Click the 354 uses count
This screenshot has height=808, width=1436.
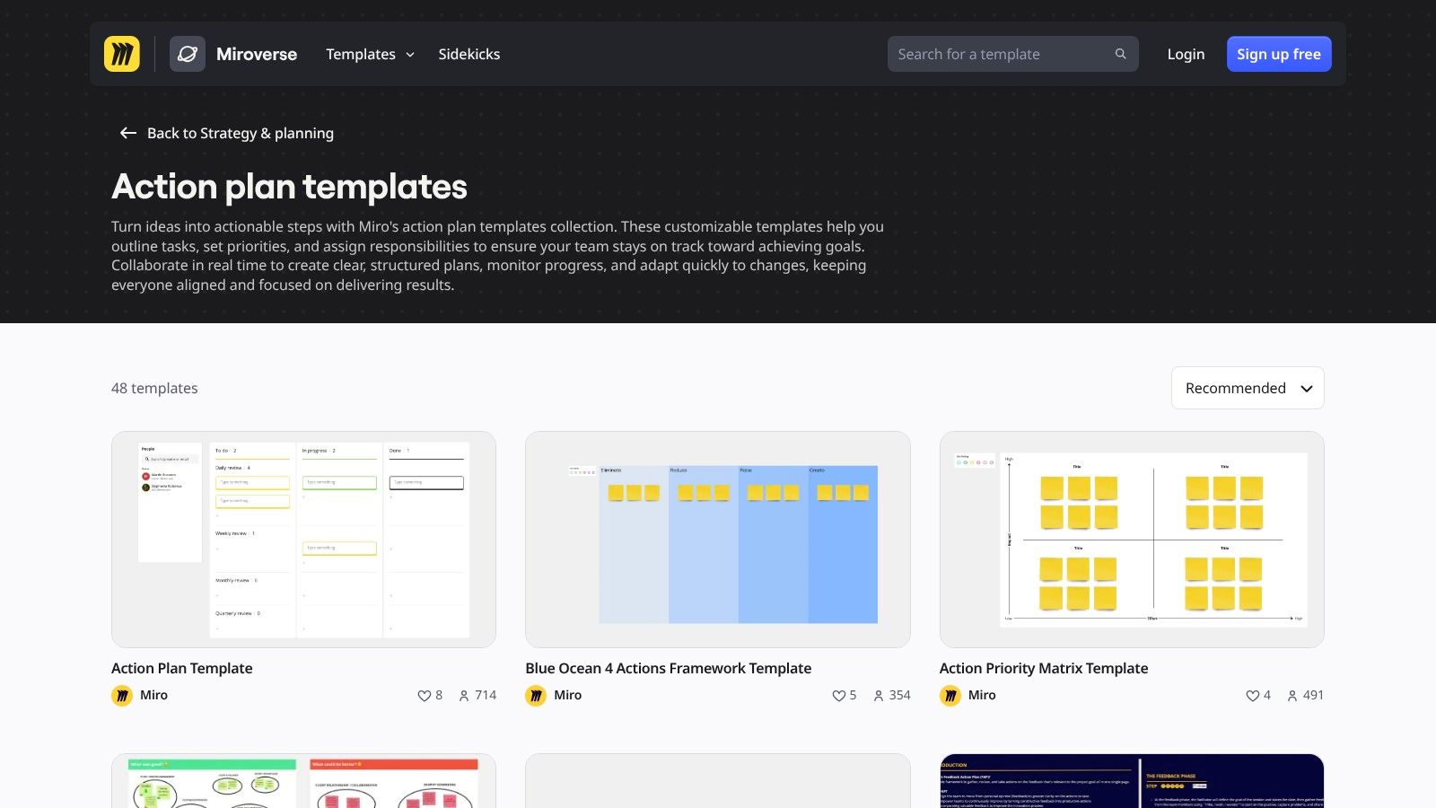(900, 696)
